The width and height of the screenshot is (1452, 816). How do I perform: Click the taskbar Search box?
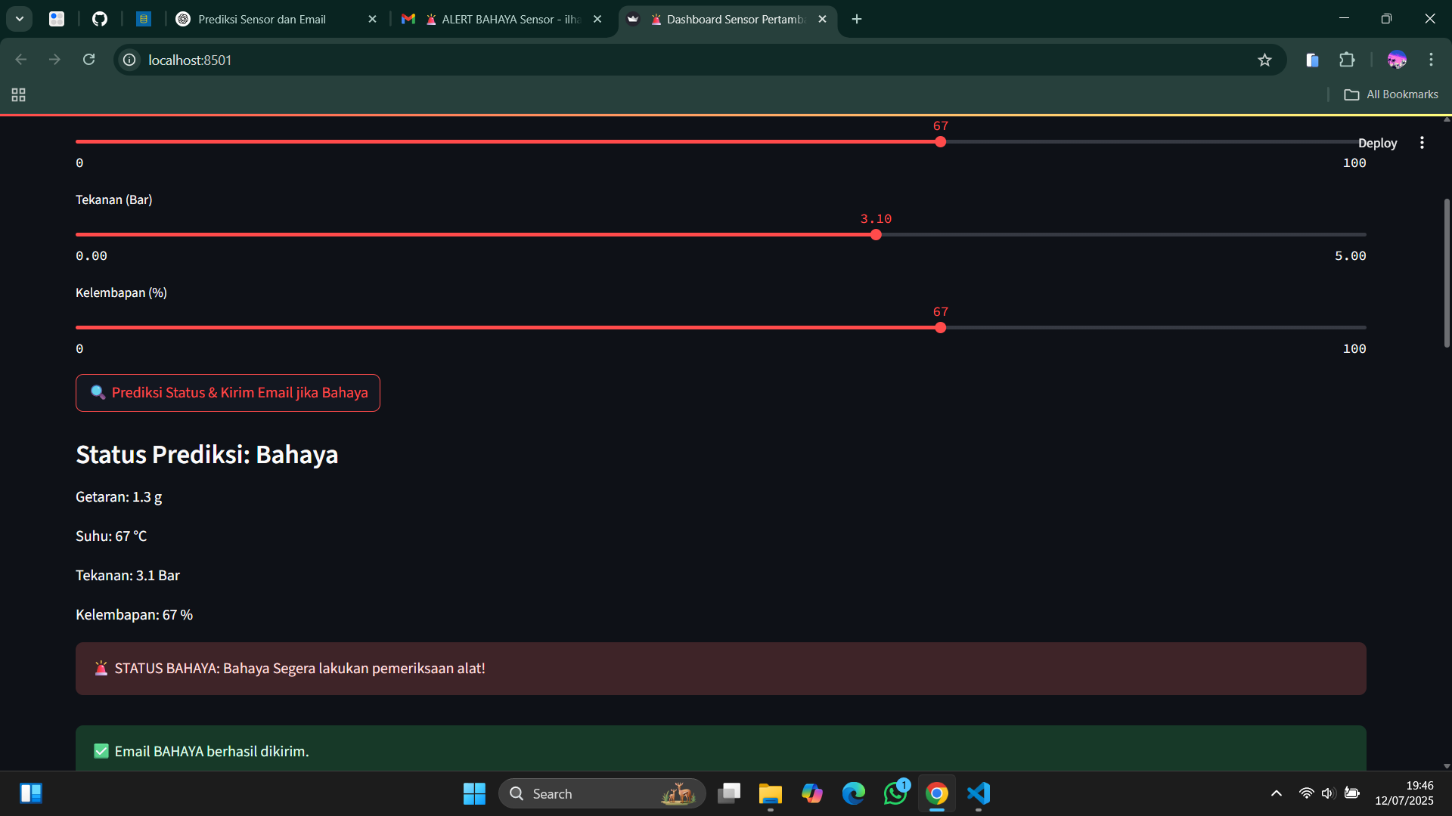click(602, 793)
